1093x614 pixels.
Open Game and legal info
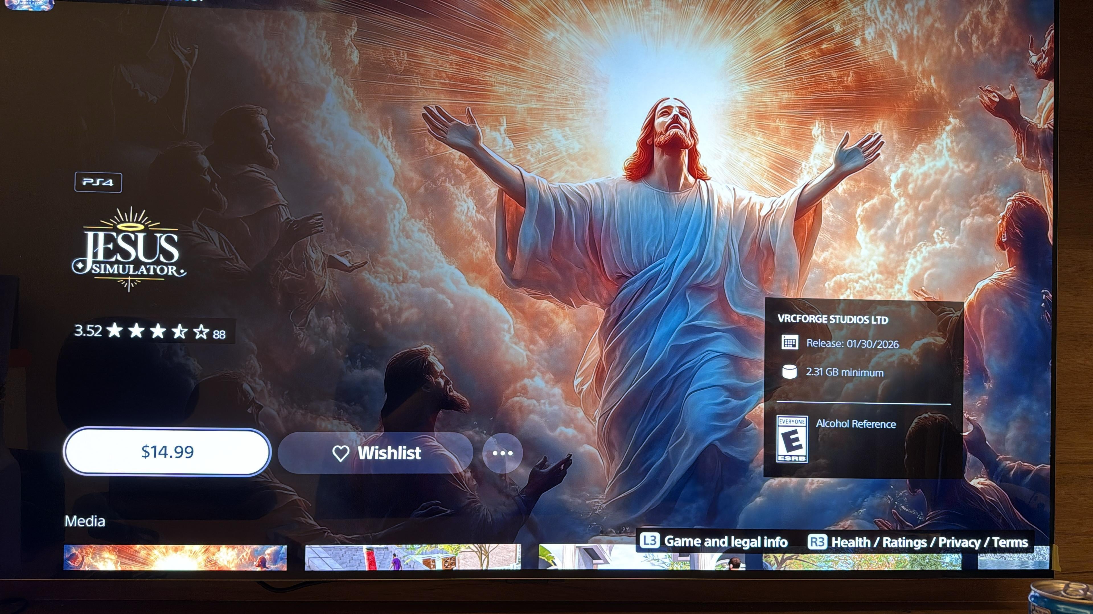(x=726, y=542)
